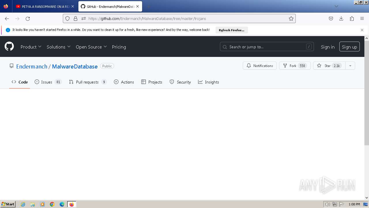The height and width of the screenshot is (208, 369).
Task: Open the Security tab
Action: (x=180, y=82)
